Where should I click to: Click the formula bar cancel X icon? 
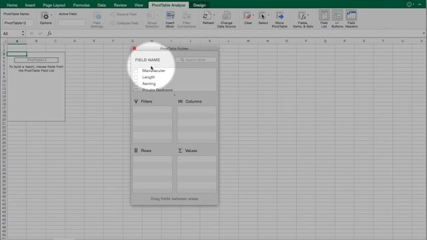tap(31, 33)
